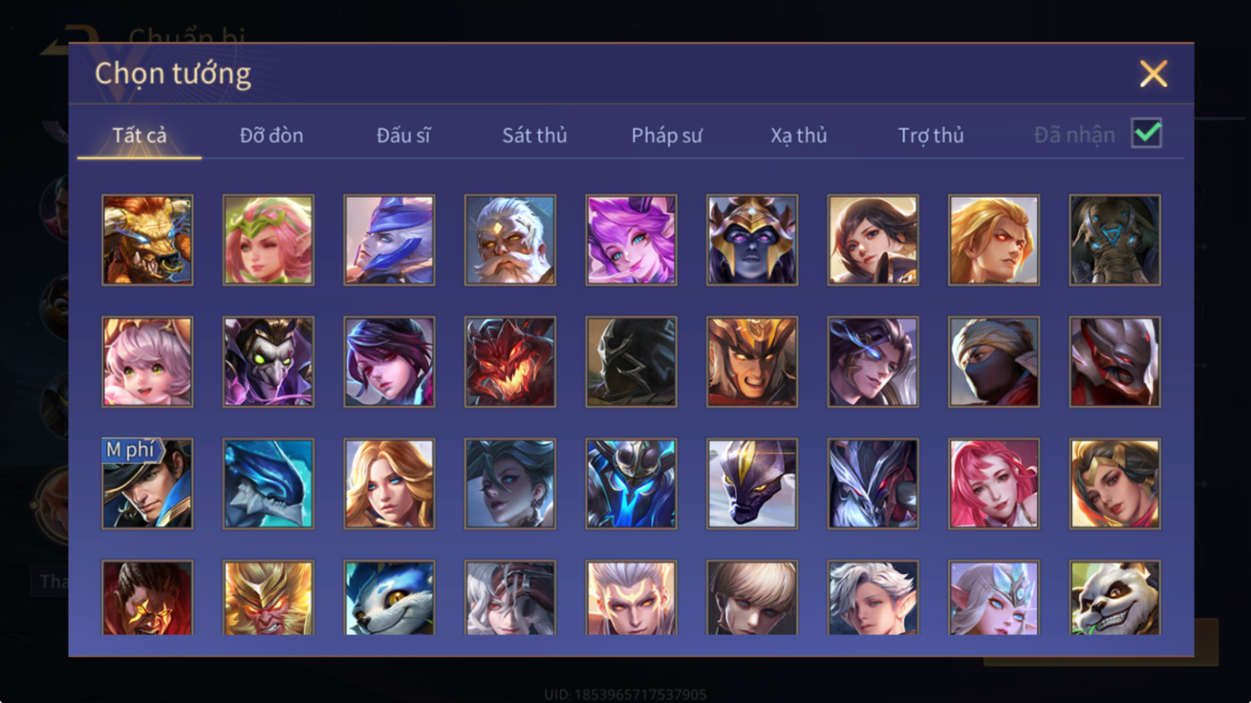The width and height of the screenshot is (1251, 703).
Task: Show the Xạ thủ hero list
Action: [798, 135]
